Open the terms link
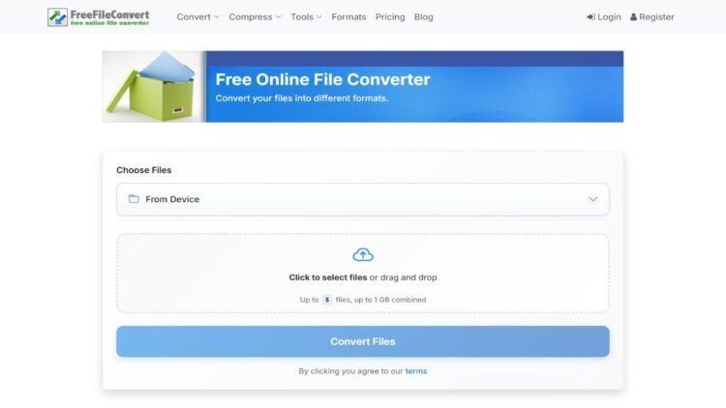 (416, 371)
